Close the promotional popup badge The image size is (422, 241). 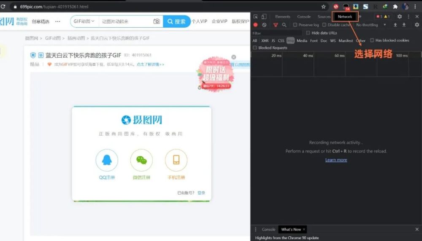pos(234,57)
